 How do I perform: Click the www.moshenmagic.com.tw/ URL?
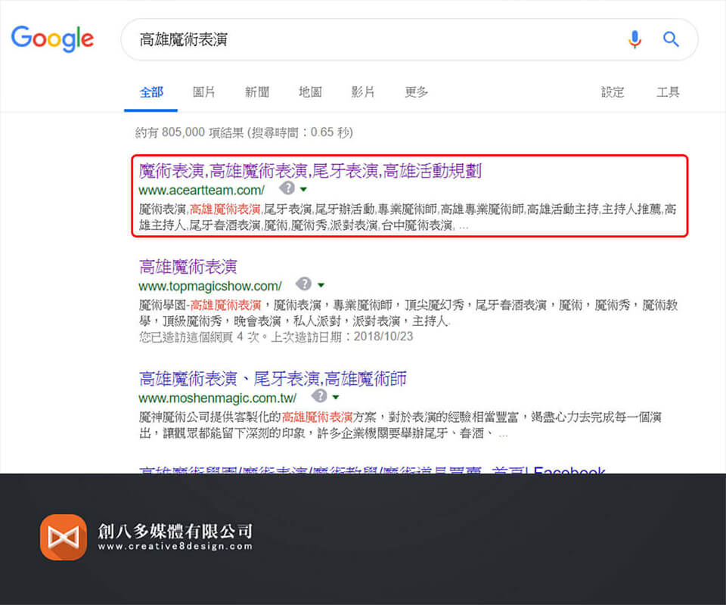point(217,398)
